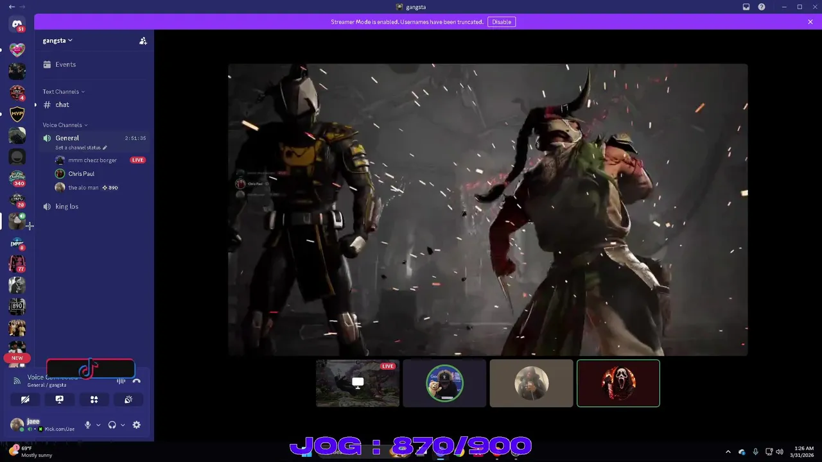Screen dimensions: 822x462
Task: Open the 890 server icon
Action: [x=17, y=307]
